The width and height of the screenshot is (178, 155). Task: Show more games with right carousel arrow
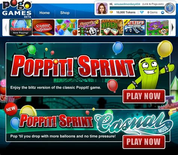click(x=172, y=27)
